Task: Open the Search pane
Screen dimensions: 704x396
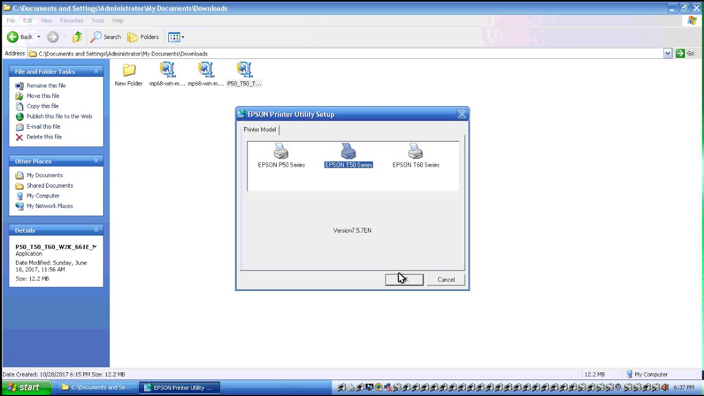Action: coord(106,37)
